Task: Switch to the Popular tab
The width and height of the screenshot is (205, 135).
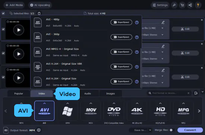Action: click(19, 93)
